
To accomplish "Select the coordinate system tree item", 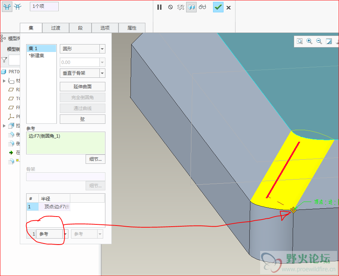I will (14, 117).
